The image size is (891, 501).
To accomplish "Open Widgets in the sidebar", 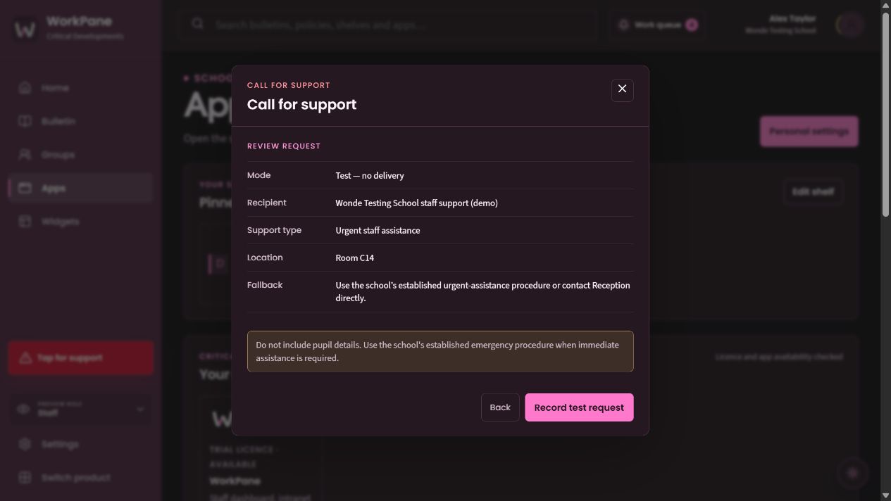I will pos(80,222).
